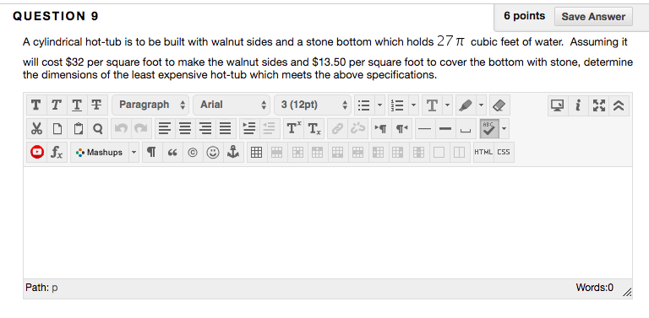The height and width of the screenshot is (318, 649).
Task: Insert an emoticon smiley
Action: coord(213,153)
